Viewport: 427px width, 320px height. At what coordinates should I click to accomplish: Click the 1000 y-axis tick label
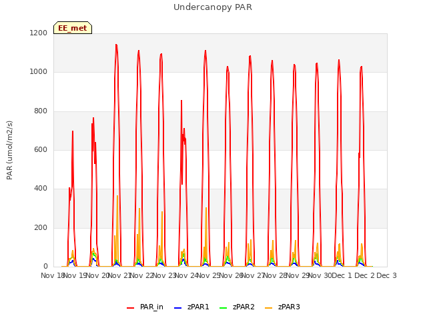coord(39,72)
